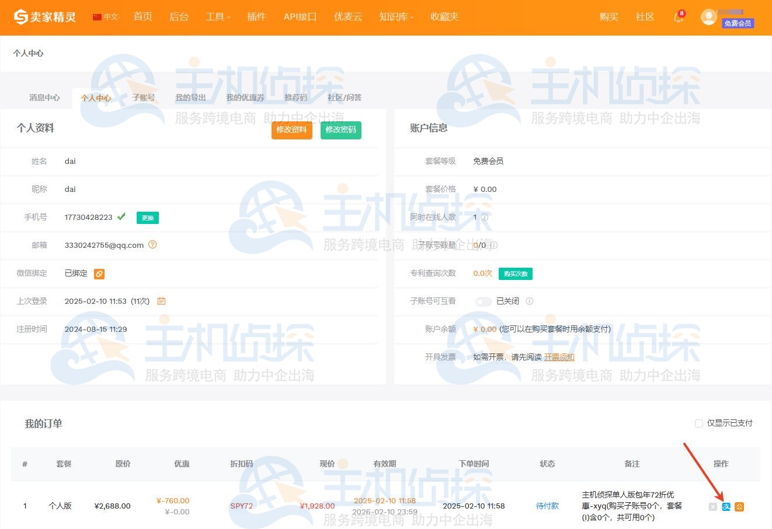Click the 购买次数 button for patent queries
The image size is (772, 529).
pos(515,273)
